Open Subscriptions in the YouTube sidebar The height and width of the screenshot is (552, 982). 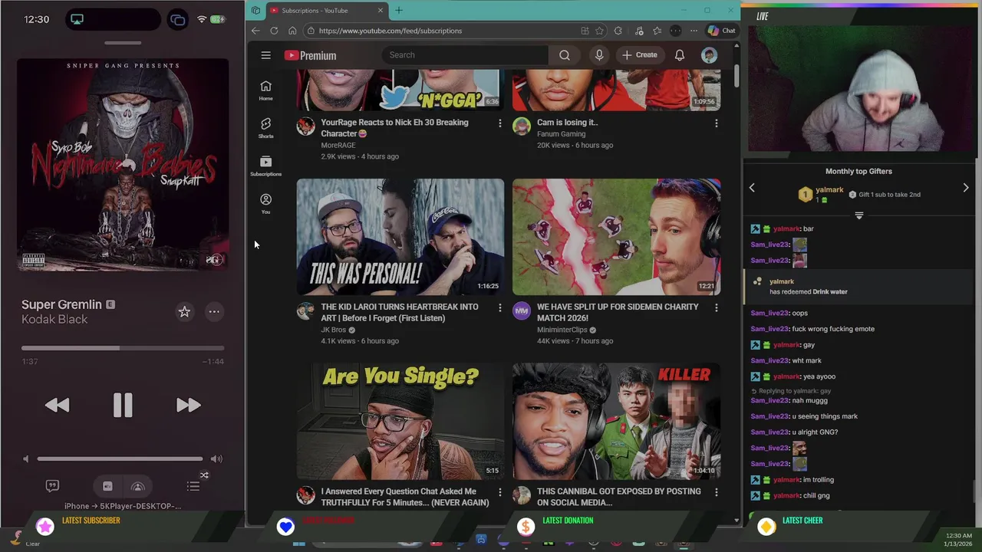(265, 166)
